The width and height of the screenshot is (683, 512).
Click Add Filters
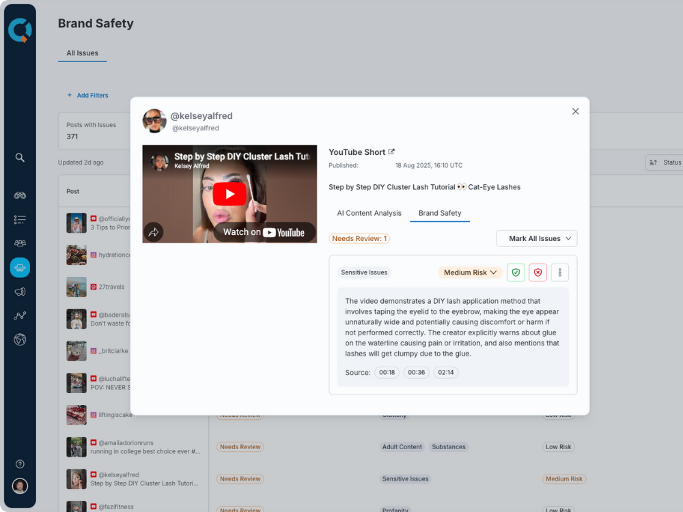coord(87,96)
